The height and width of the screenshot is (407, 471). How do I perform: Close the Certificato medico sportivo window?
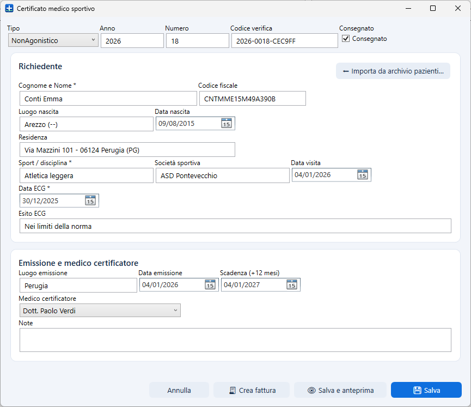pos(458,8)
